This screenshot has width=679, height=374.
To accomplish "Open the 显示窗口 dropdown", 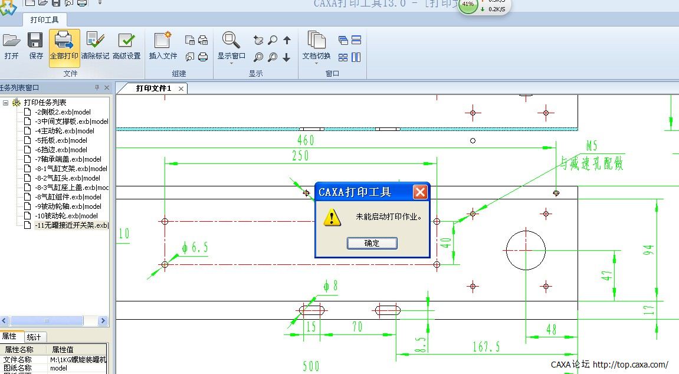I will coord(231,63).
